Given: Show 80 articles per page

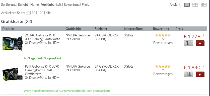Looking at the screenshot, I should [x=34, y=13].
